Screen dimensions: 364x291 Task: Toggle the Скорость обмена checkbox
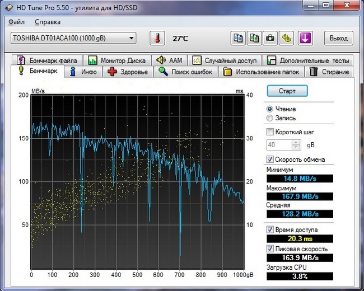click(270, 159)
